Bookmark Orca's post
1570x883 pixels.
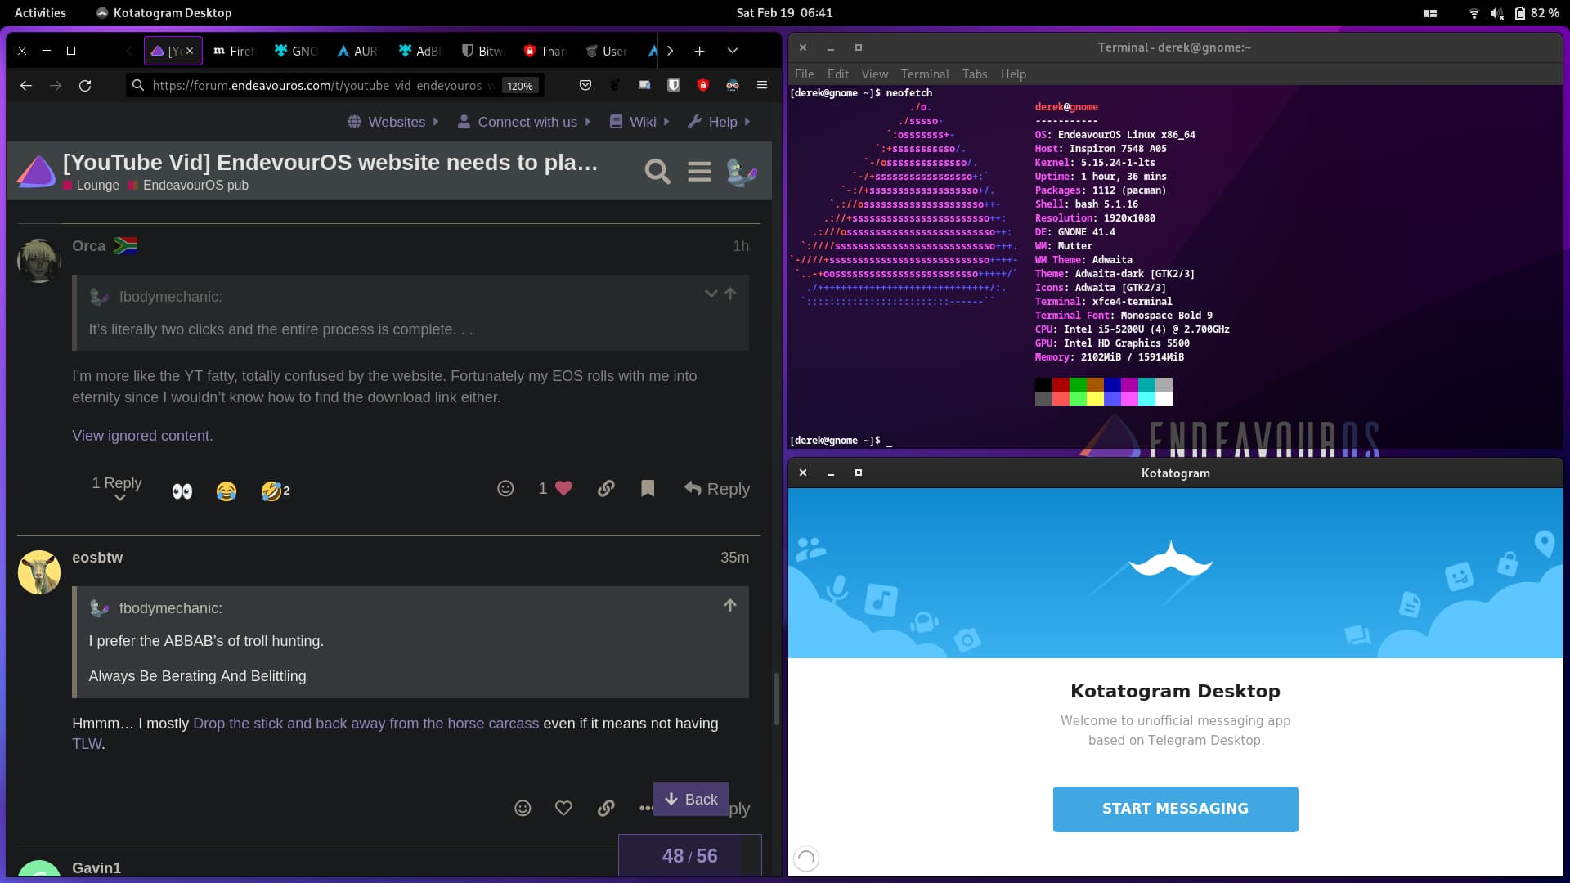[x=648, y=488]
